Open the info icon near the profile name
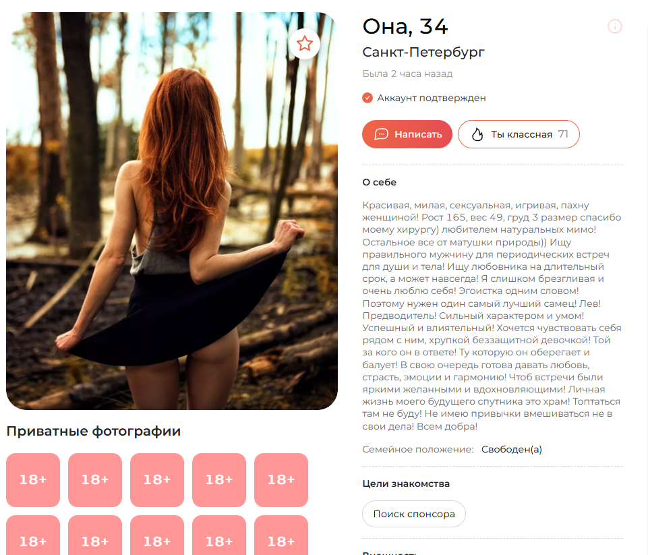The width and height of the screenshot is (648, 555). (614, 26)
